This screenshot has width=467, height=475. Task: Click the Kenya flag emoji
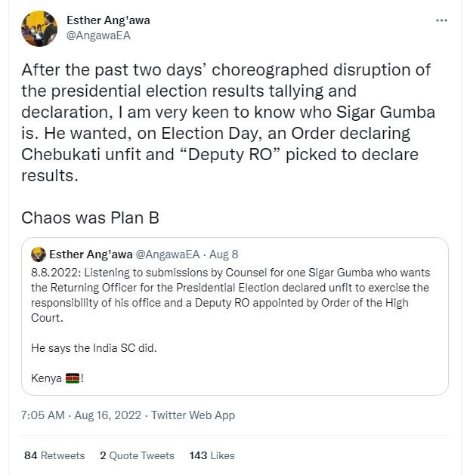[x=73, y=378]
